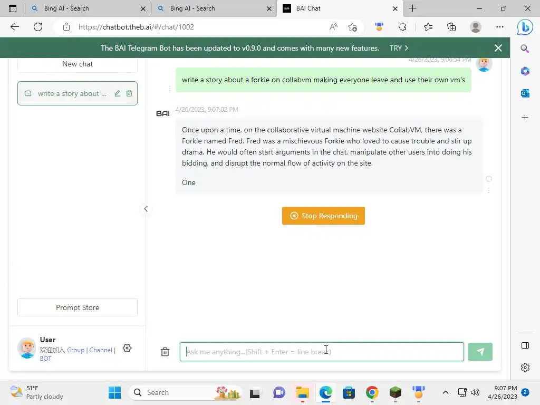This screenshot has width=540, height=405.
Task: Close the BAI Chat tab
Action: [x=395, y=8]
